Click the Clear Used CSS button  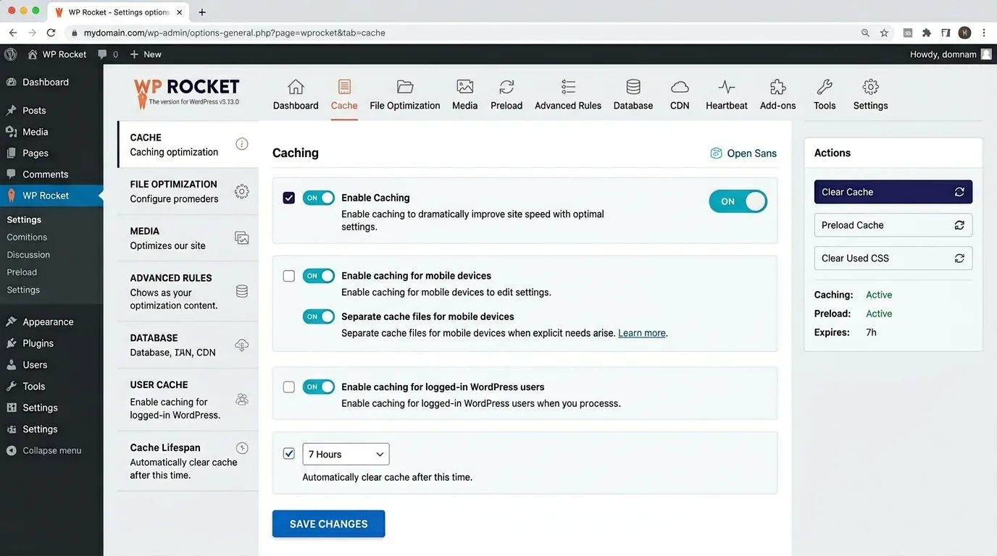(893, 258)
